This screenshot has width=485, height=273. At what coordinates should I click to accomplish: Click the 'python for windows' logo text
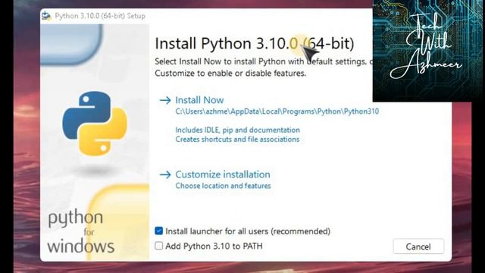(x=81, y=232)
